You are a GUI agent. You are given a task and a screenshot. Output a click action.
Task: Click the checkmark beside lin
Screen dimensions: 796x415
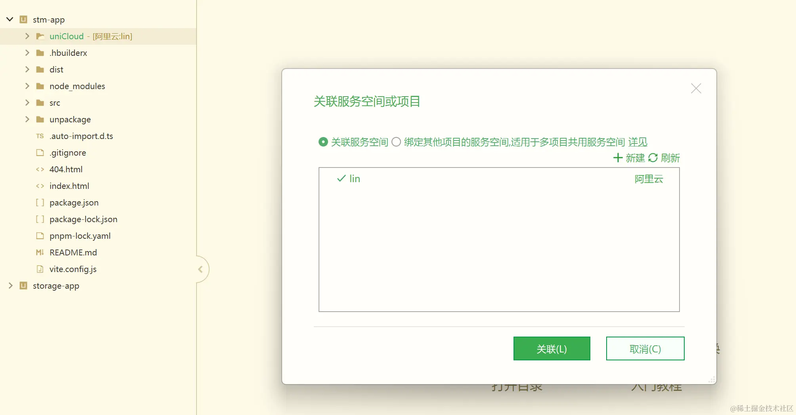[x=341, y=179]
